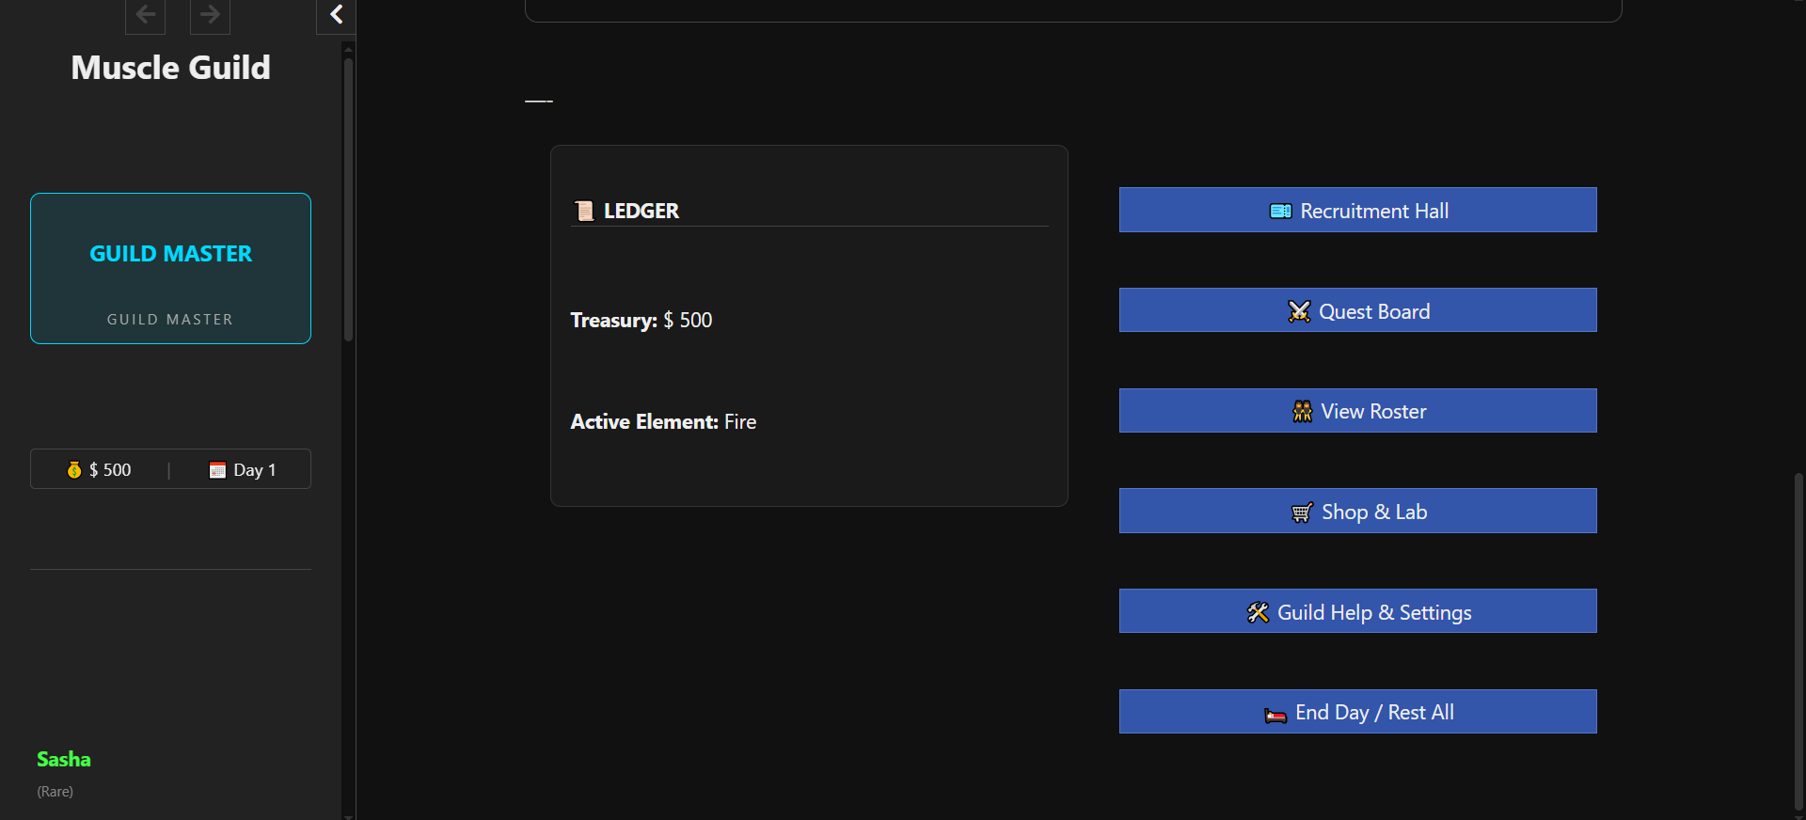Click the crossed swords Quest Board icon

(1299, 311)
